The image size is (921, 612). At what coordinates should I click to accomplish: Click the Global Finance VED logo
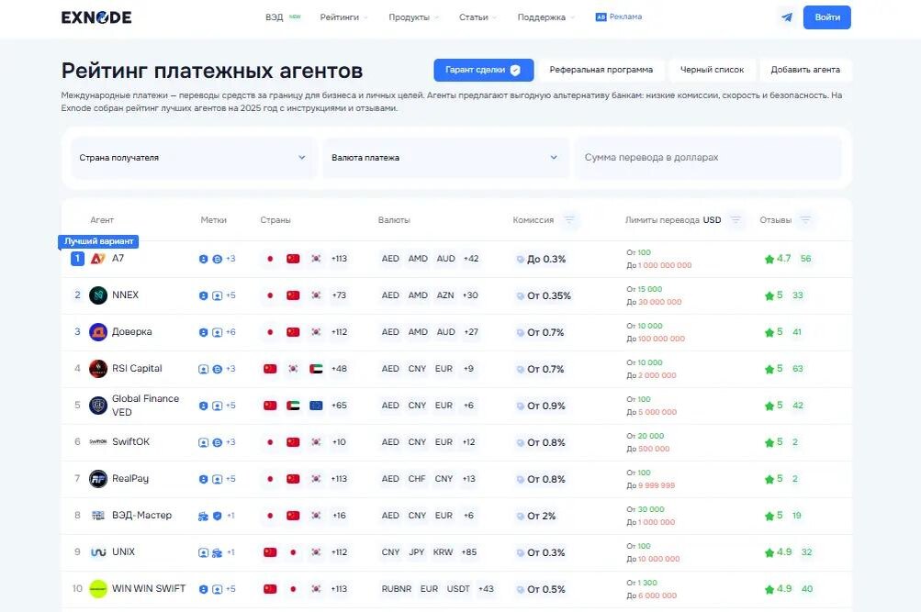click(x=98, y=406)
